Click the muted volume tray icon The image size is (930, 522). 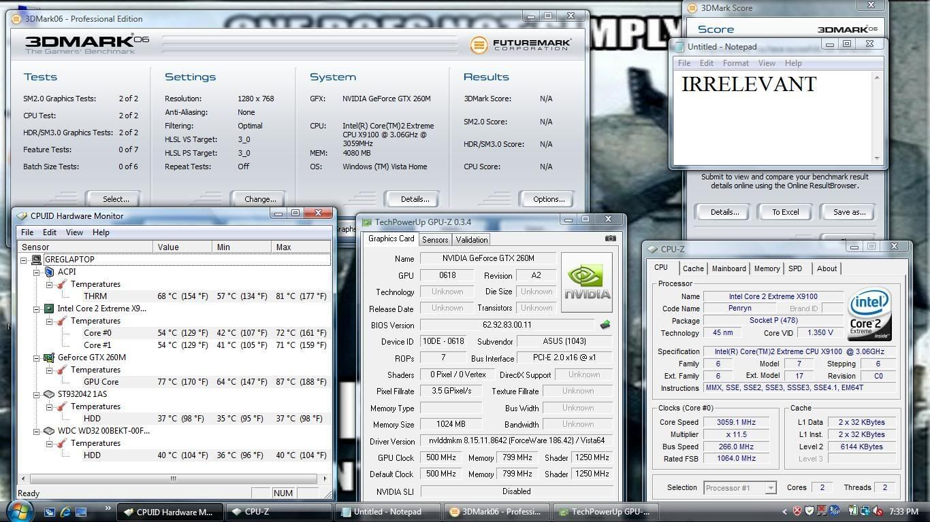[x=876, y=511]
